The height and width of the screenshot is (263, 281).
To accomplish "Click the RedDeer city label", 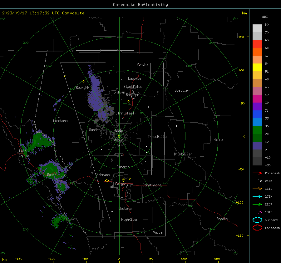I will [132, 95].
